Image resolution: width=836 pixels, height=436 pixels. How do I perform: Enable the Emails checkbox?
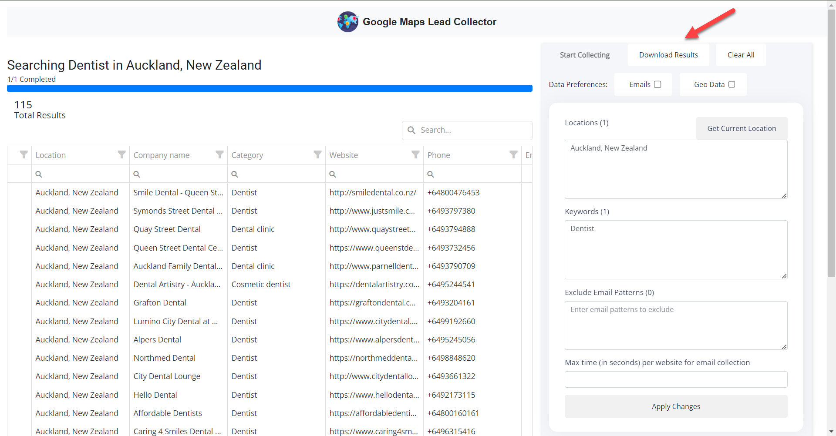pyautogui.click(x=657, y=84)
